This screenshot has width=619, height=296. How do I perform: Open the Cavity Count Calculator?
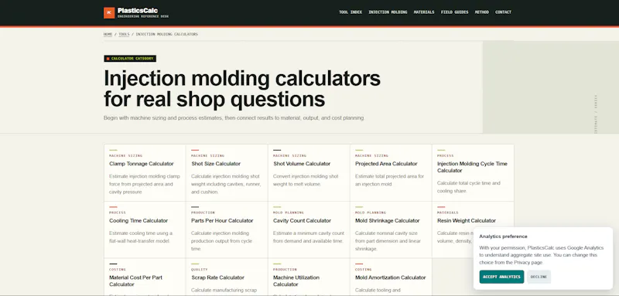tap(302, 221)
